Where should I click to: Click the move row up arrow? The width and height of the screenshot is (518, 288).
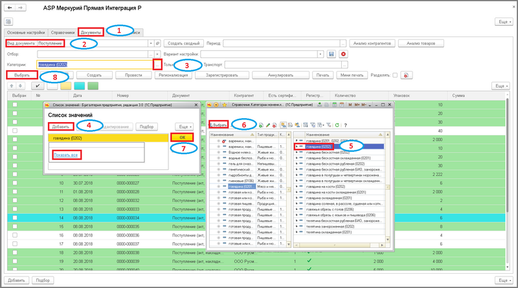point(12,86)
